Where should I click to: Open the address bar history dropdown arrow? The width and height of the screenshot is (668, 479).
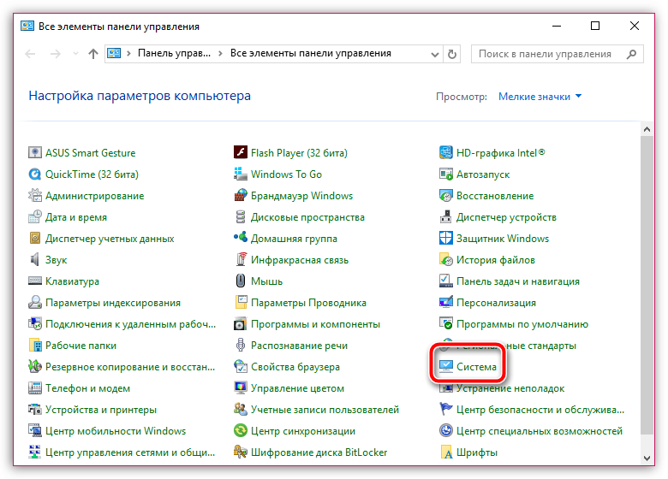point(433,54)
